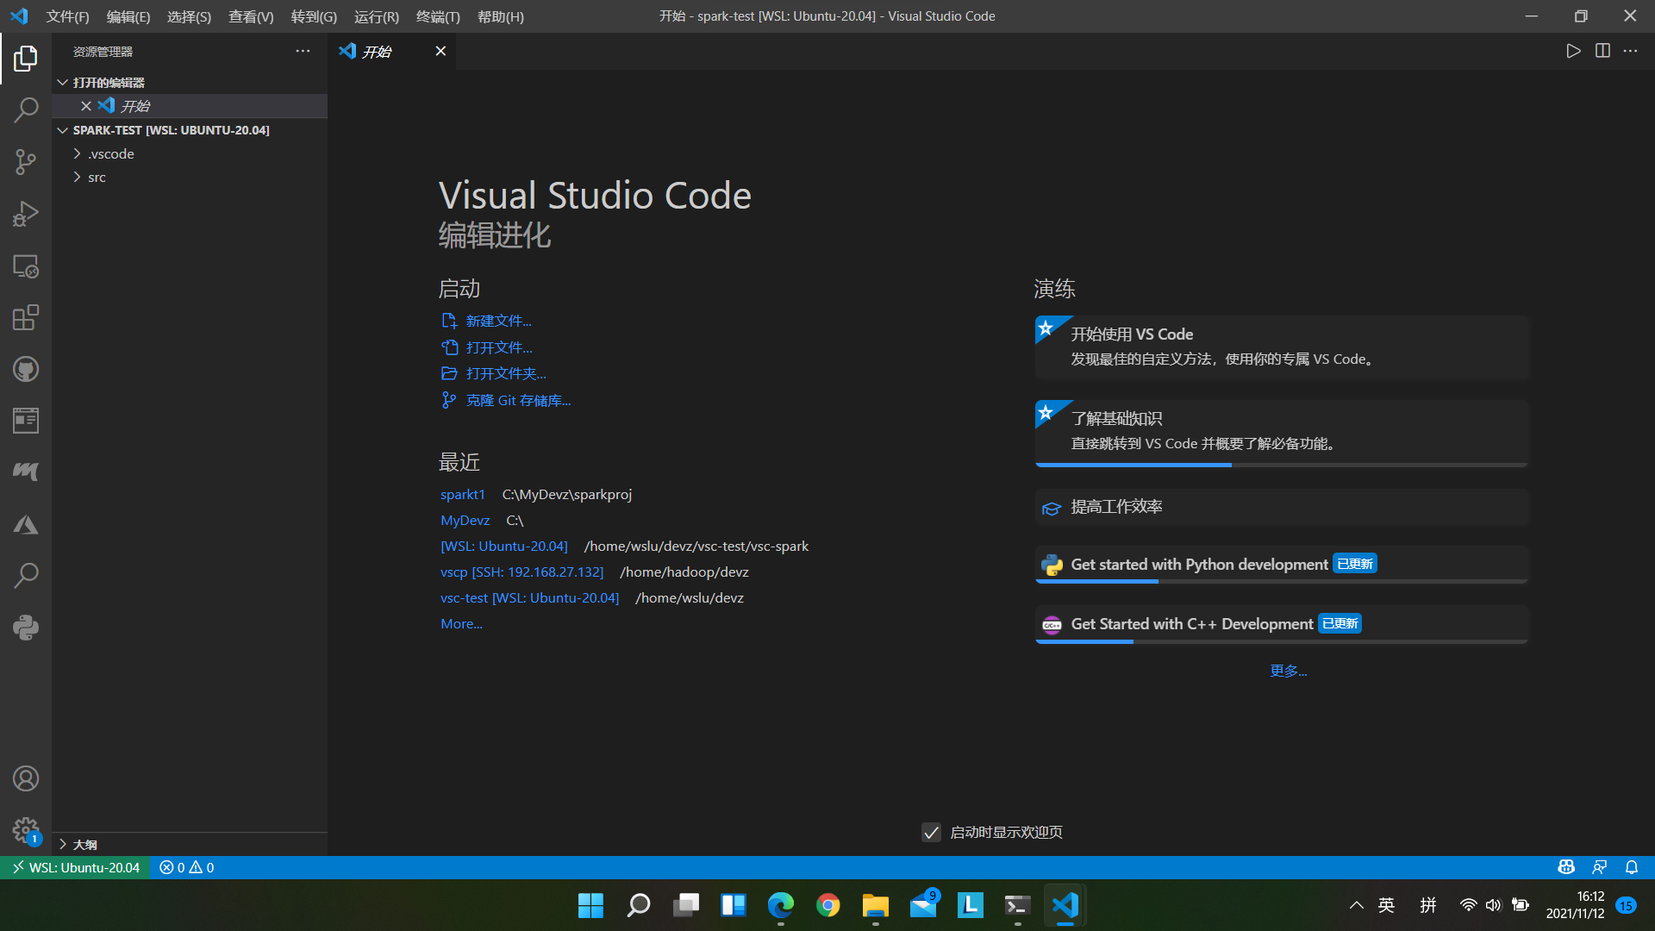Screen dimensions: 1655x931
Task: Open the Run and Debug panel
Action: point(26,214)
